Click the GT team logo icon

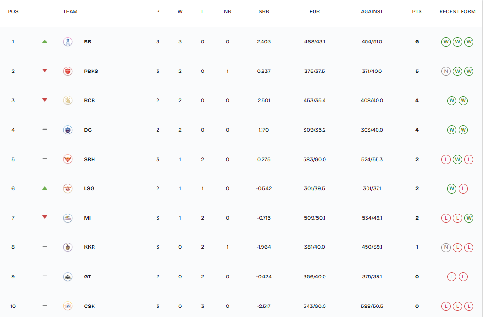pyautogui.click(x=68, y=277)
